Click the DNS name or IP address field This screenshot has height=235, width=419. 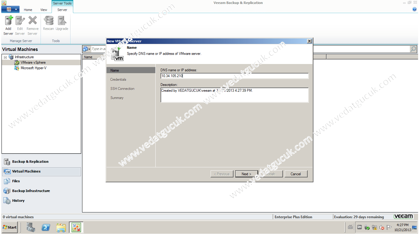234,76
